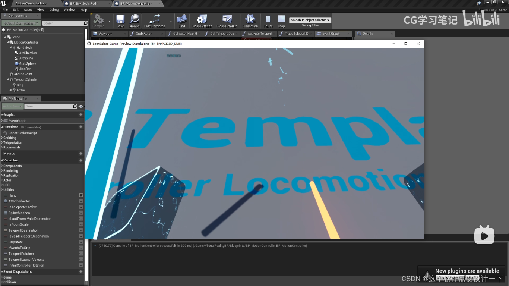The width and height of the screenshot is (509, 286).
Task: Add a new graph with plus icon
Action: coord(81,115)
